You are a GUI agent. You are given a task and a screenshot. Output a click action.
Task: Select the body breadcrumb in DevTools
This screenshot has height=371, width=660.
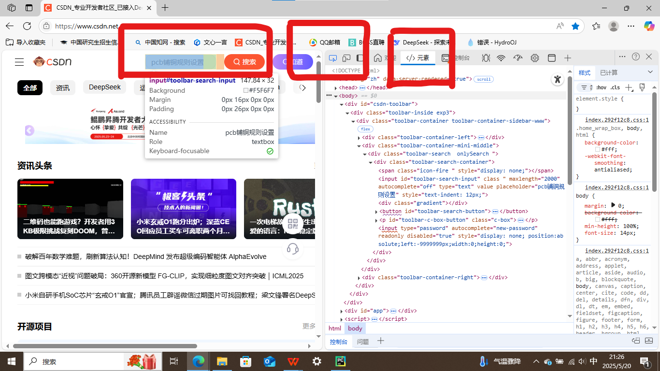tap(355, 328)
